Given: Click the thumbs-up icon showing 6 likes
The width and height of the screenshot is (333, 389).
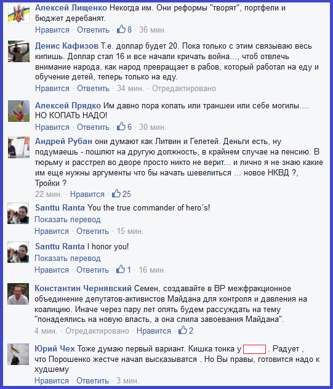Looking at the screenshot, I should coord(121,127).
